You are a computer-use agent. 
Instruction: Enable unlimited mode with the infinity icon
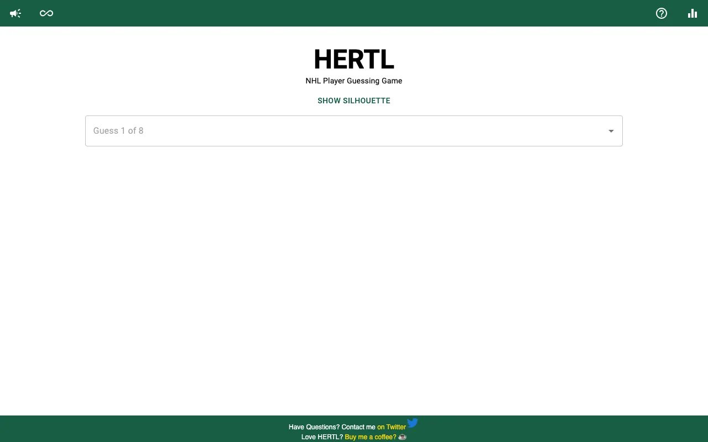pyautogui.click(x=46, y=13)
